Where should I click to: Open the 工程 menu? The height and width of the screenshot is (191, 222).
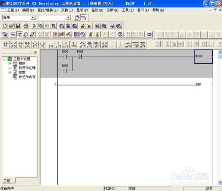pyautogui.click(x=13, y=10)
